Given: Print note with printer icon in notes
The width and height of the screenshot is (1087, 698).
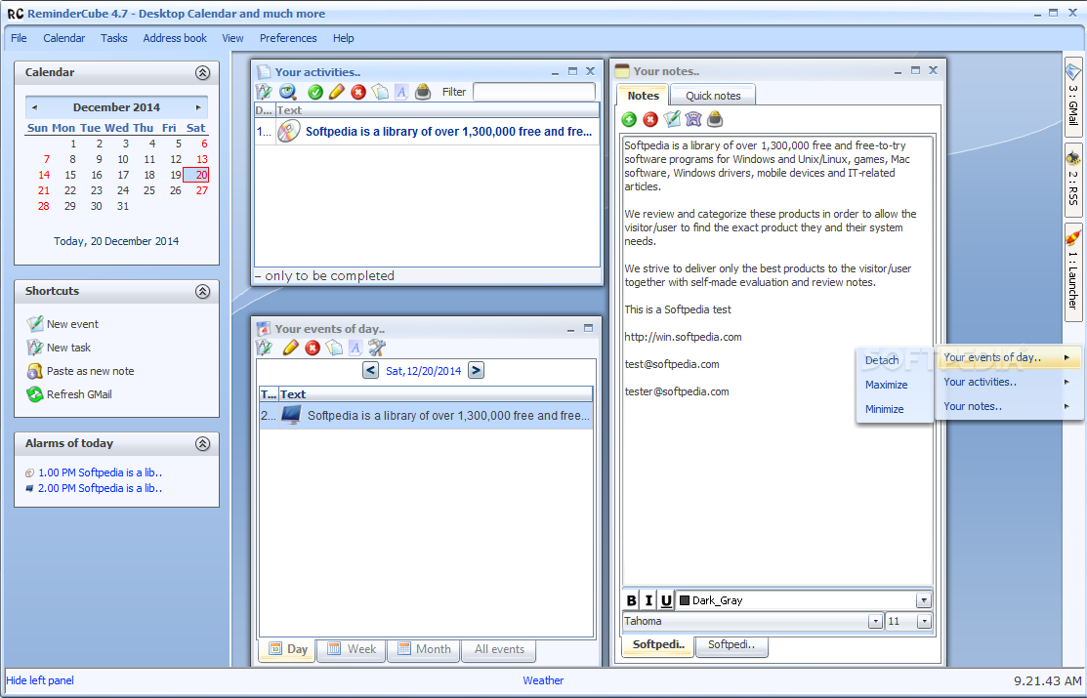Looking at the screenshot, I should point(715,119).
